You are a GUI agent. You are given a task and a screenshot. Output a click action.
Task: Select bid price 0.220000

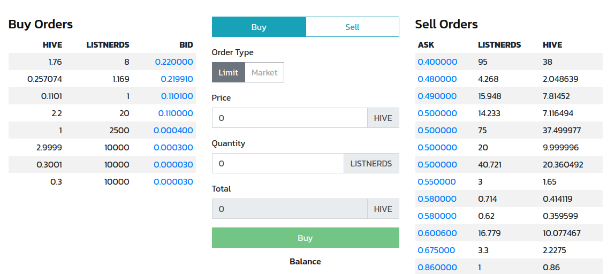click(x=174, y=62)
